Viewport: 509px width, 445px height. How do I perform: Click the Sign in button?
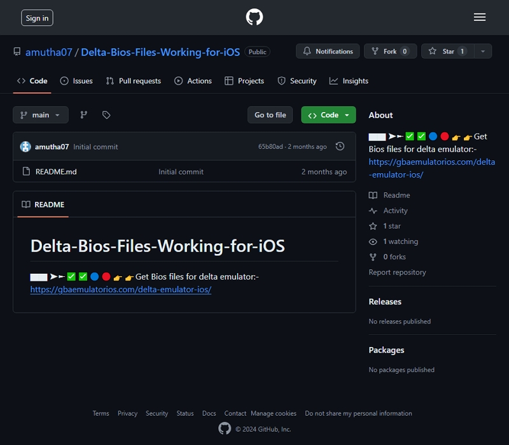coord(37,18)
